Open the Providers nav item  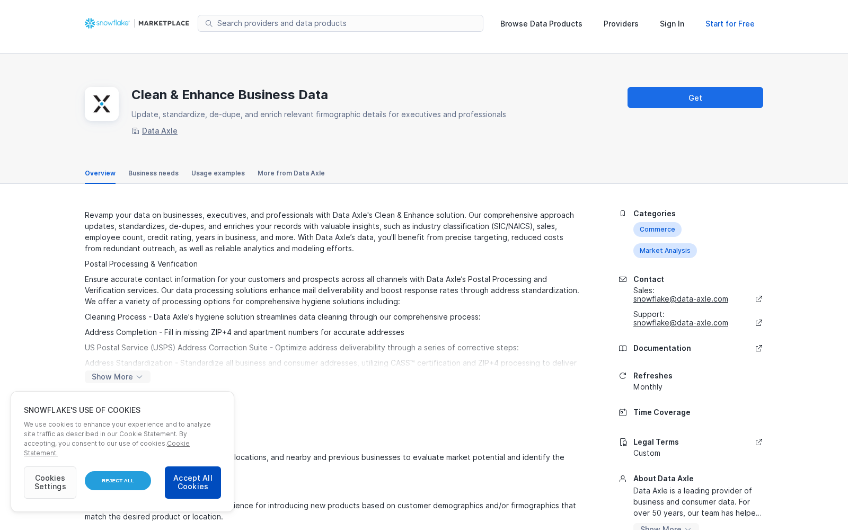621,24
